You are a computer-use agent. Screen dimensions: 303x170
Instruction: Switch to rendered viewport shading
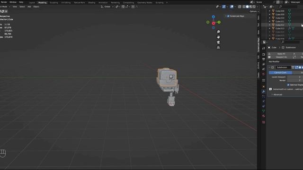pyautogui.click(x=254, y=7)
